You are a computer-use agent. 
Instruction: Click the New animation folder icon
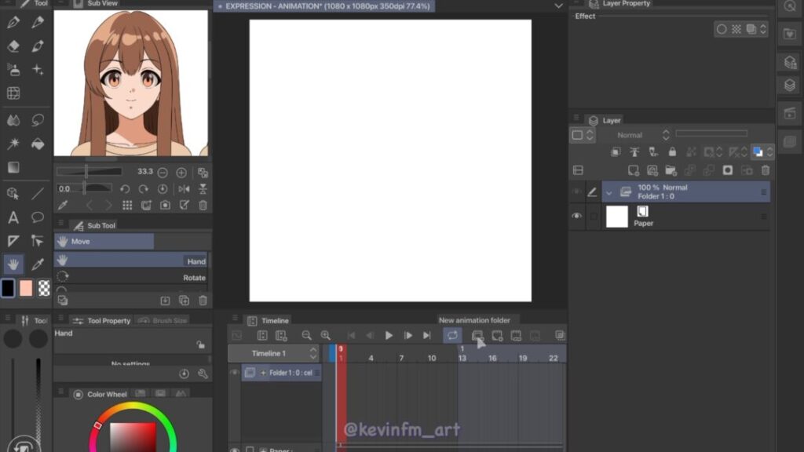coord(477,336)
